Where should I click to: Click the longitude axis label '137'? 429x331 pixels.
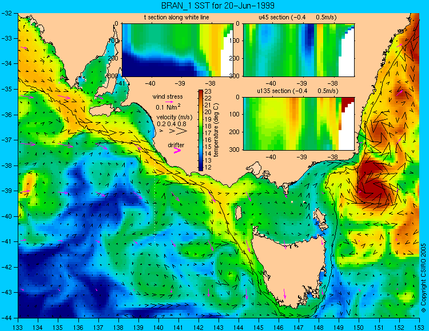click(x=98, y=327)
